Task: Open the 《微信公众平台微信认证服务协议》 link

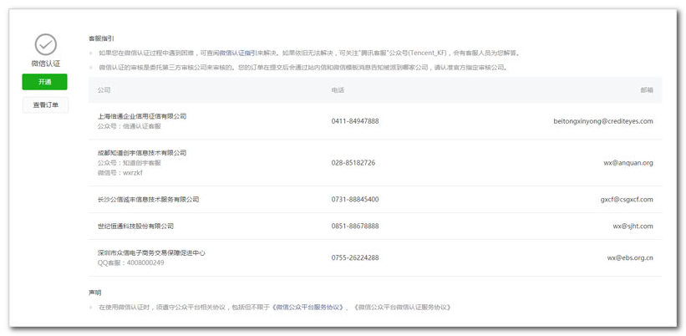Action: click(x=402, y=307)
